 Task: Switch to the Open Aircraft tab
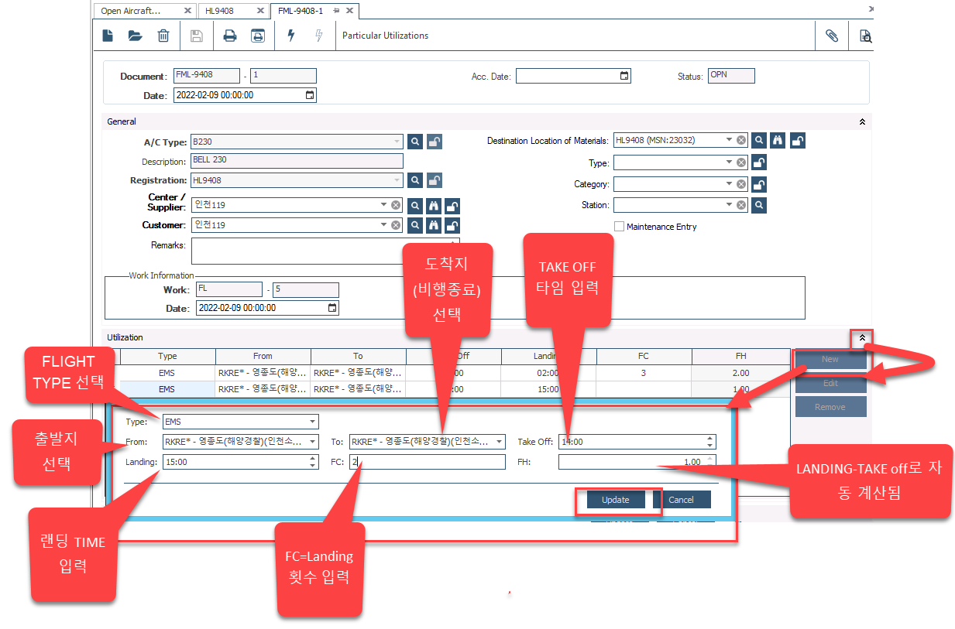tap(132, 11)
